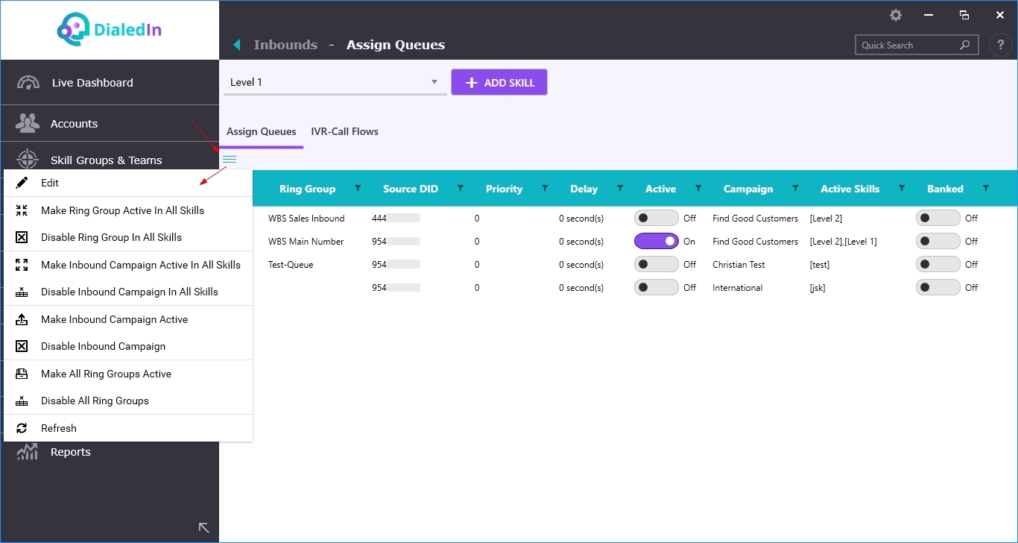Image resolution: width=1018 pixels, height=543 pixels.
Task: Open Accounts from the sidebar
Action: pos(74,124)
